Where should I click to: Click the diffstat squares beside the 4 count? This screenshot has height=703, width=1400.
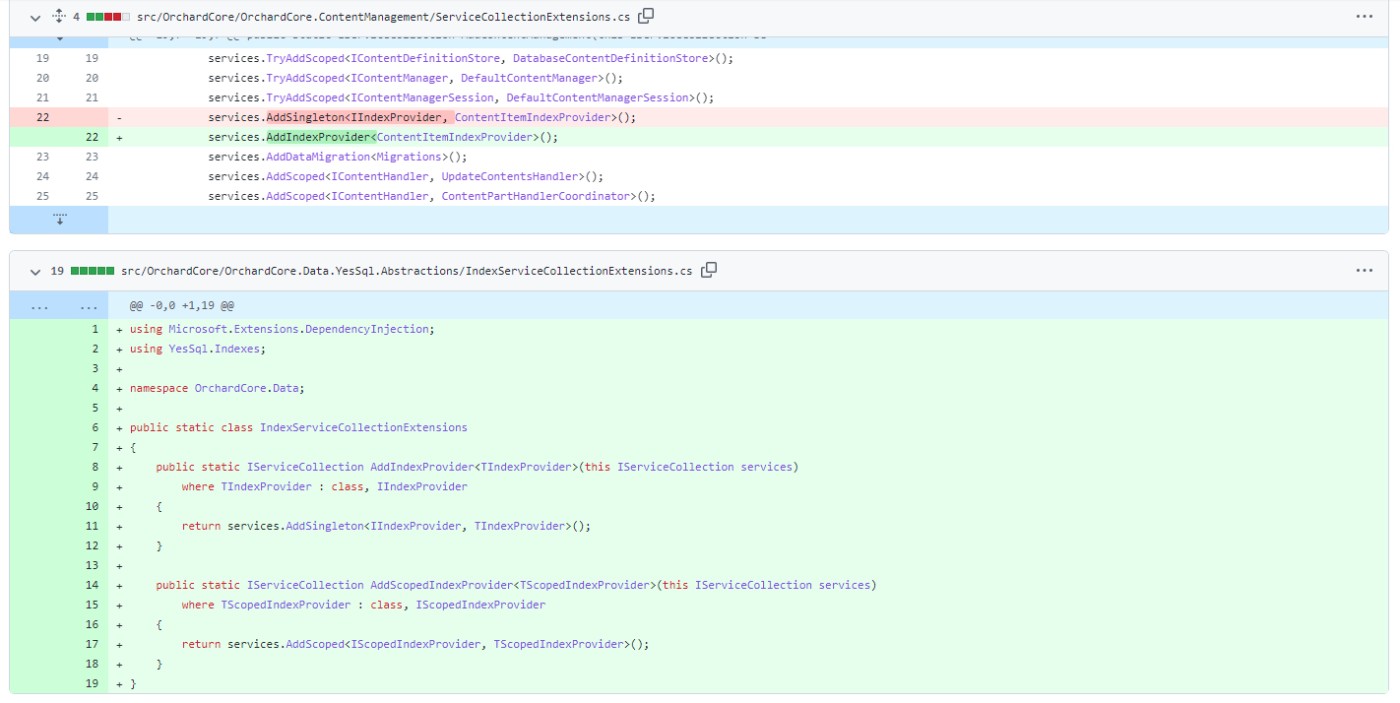(108, 17)
